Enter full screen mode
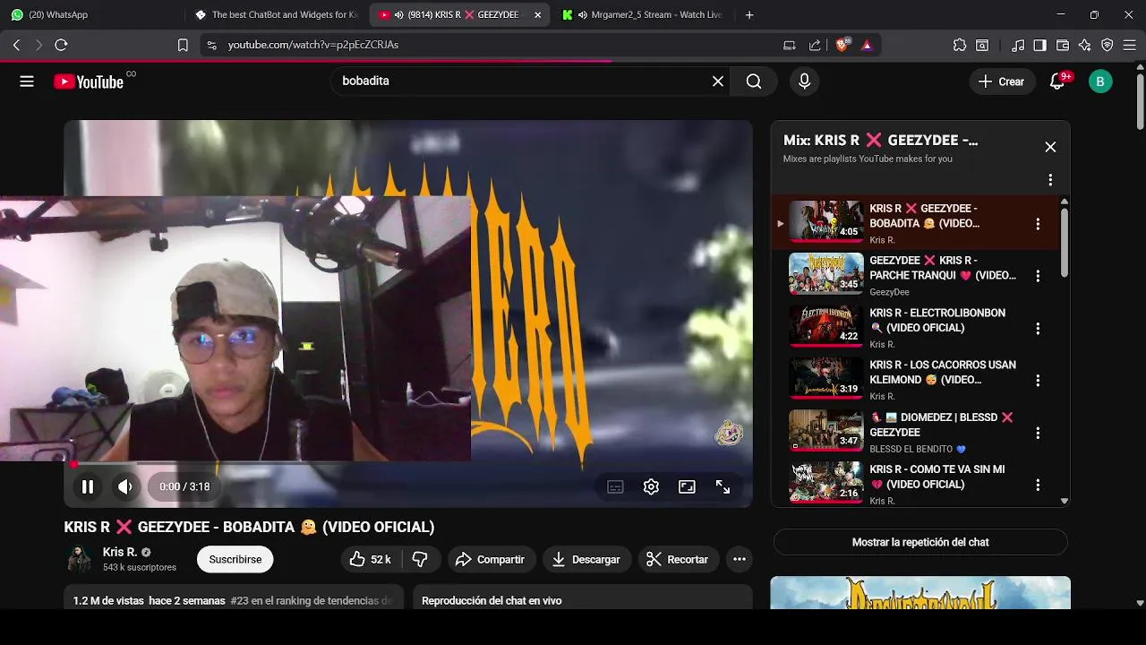The height and width of the screenshot is (645, 1146). 723,486
